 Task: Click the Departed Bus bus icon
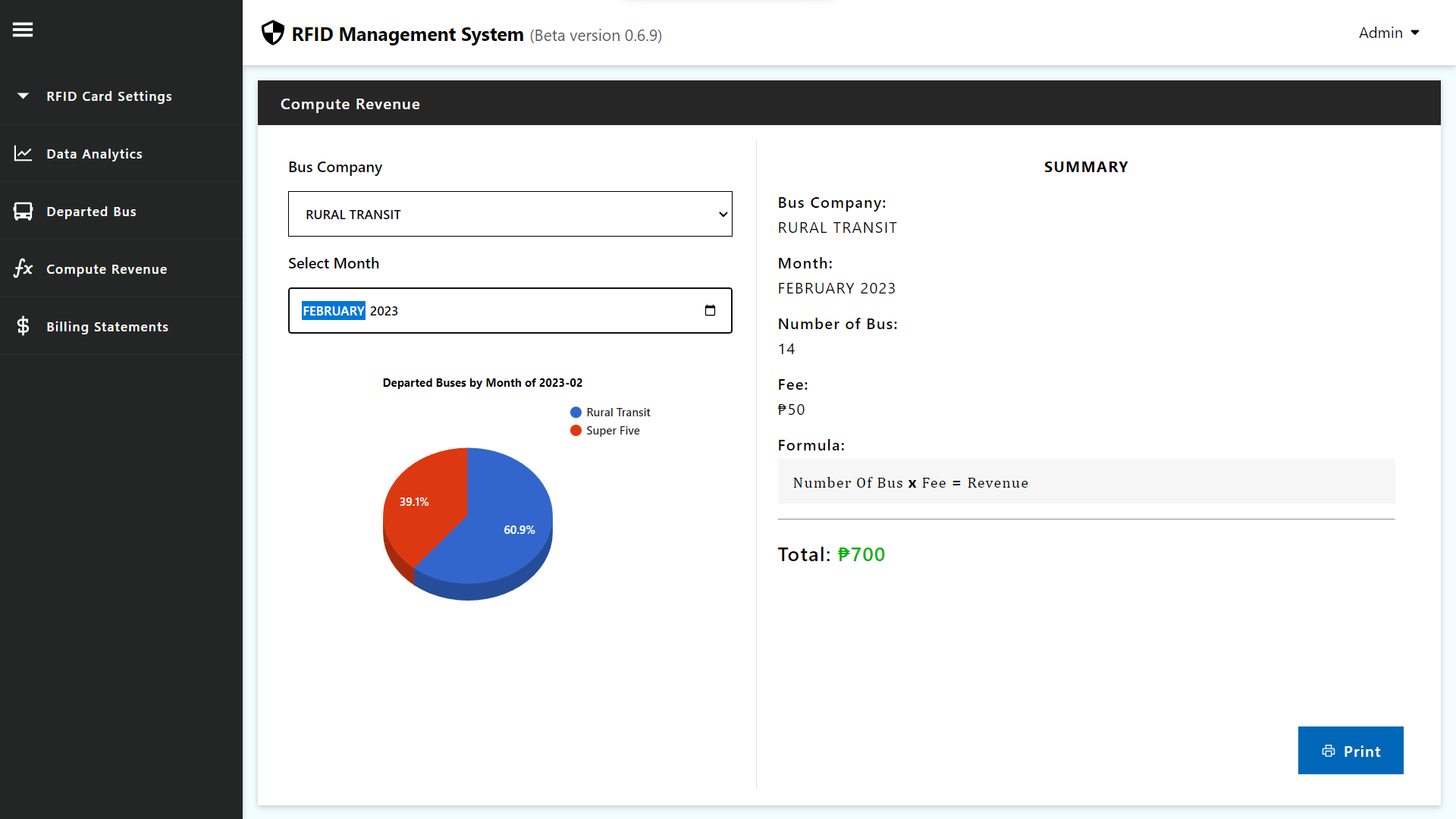23,211
